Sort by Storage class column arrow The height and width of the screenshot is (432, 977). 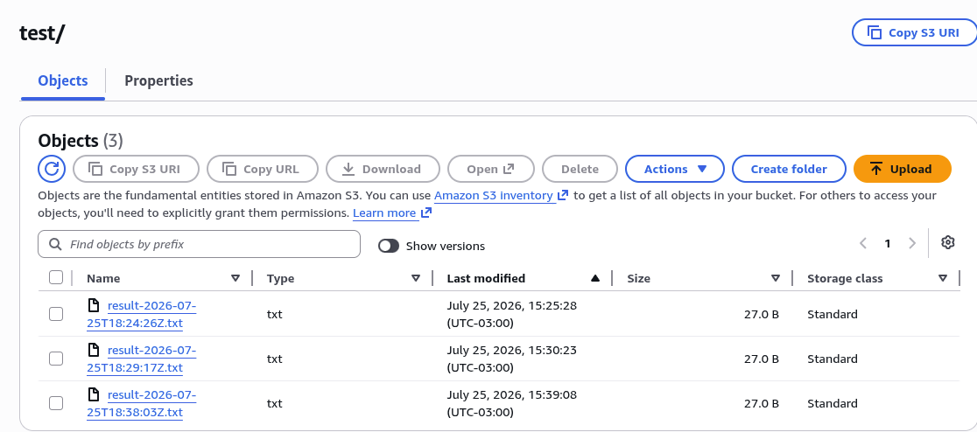(x=943, y=278)
